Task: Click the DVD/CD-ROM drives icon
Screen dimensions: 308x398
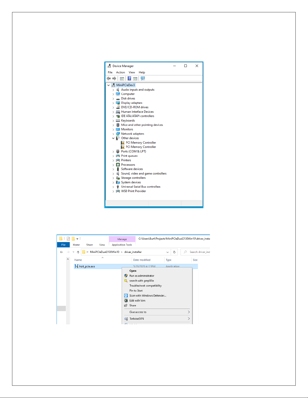Action: [118, 107]
